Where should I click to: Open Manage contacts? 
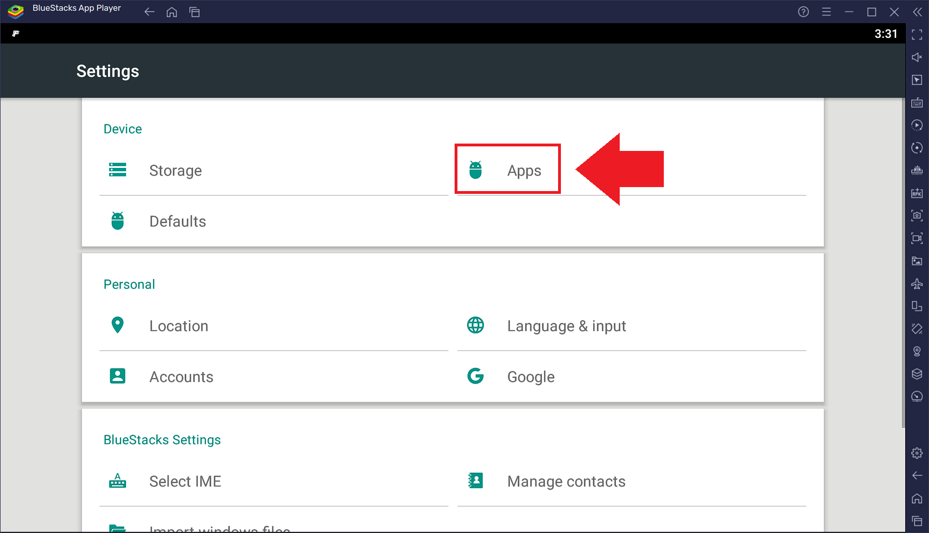(566, 481)
